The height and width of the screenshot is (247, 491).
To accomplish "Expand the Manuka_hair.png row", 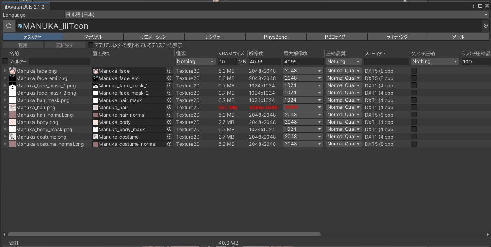I will pos(5,107).
